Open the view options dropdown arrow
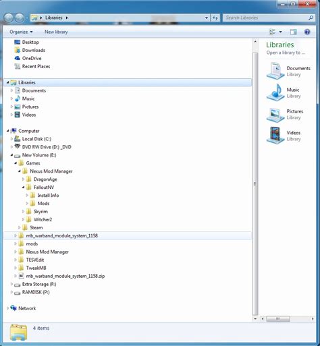This screenshot has height=346, width=320. [280, 32]
